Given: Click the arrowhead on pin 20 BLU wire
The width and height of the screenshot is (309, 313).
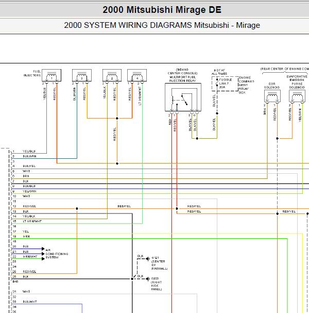Looking at the screenshot, I should [x=43, y=249].
